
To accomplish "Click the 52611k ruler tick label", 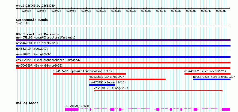I will point(116,11).
